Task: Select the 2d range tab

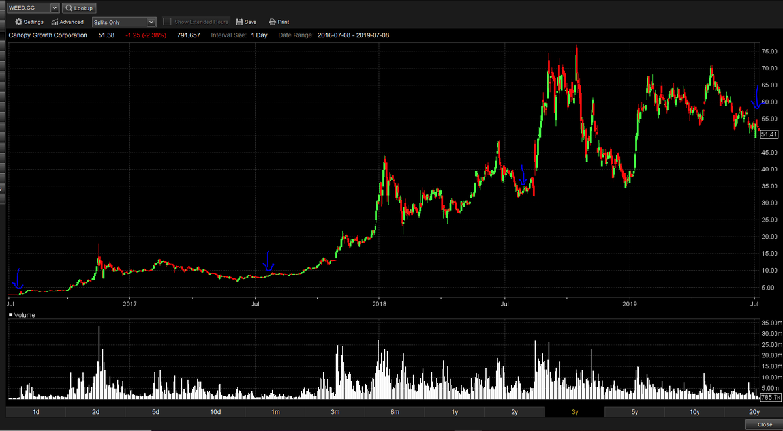Action: tap(96, 412)
